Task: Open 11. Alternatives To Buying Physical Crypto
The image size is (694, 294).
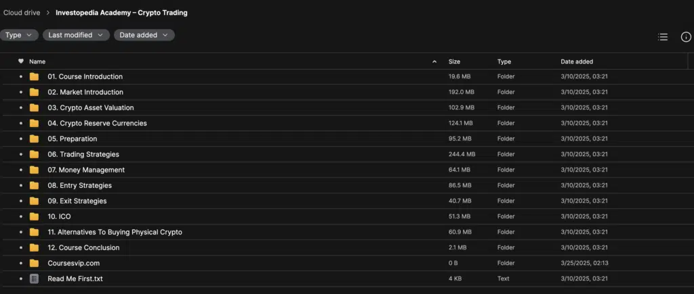Action: click(115, 232)
